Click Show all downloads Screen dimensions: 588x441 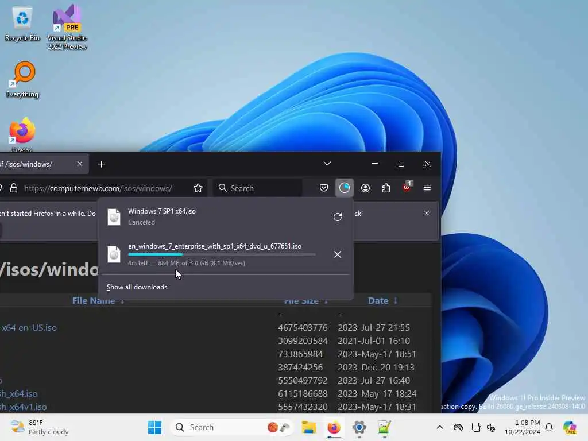coord(137,287)
